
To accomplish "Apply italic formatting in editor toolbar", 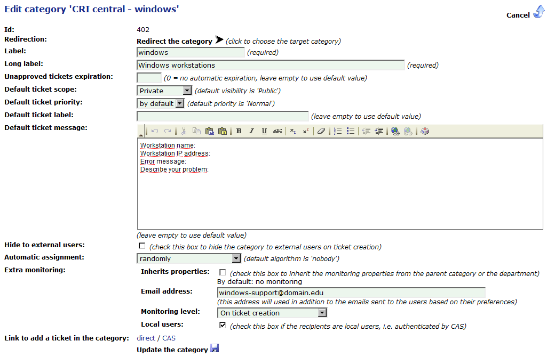I will pos(251,131).
